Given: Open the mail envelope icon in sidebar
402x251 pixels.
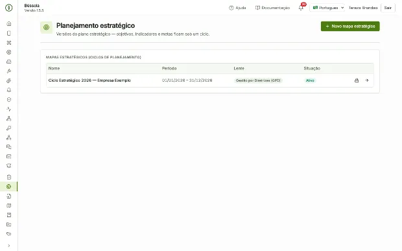Looking at the screenshot, I should (8, 156).
